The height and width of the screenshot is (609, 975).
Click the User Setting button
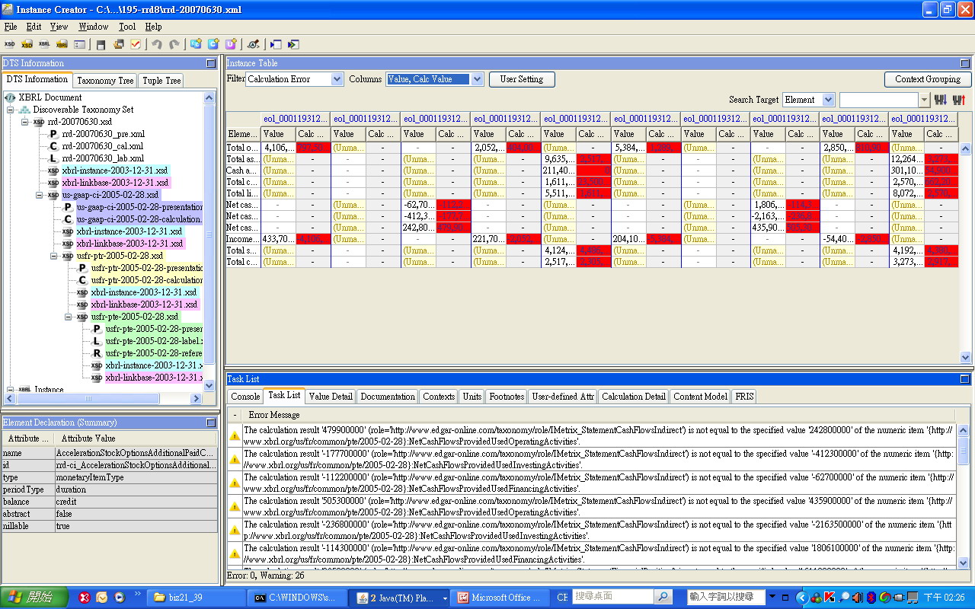[x=522, y=79]
